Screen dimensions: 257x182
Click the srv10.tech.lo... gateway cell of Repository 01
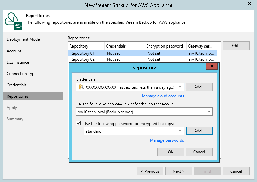[x=201, y=53]
